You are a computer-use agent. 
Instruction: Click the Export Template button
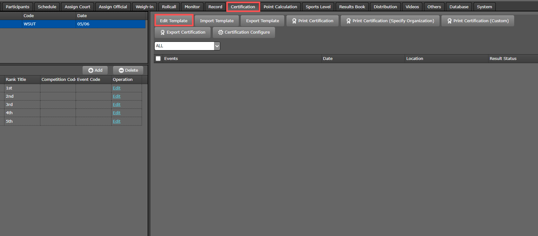tap(263, 21)
